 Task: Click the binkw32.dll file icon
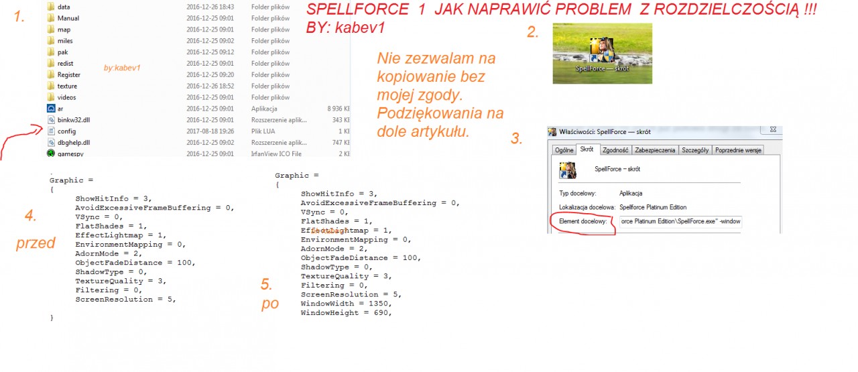(51, 119)
